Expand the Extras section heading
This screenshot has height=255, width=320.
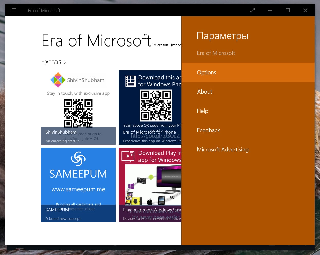pyautogui.click(x=54, y=62)
